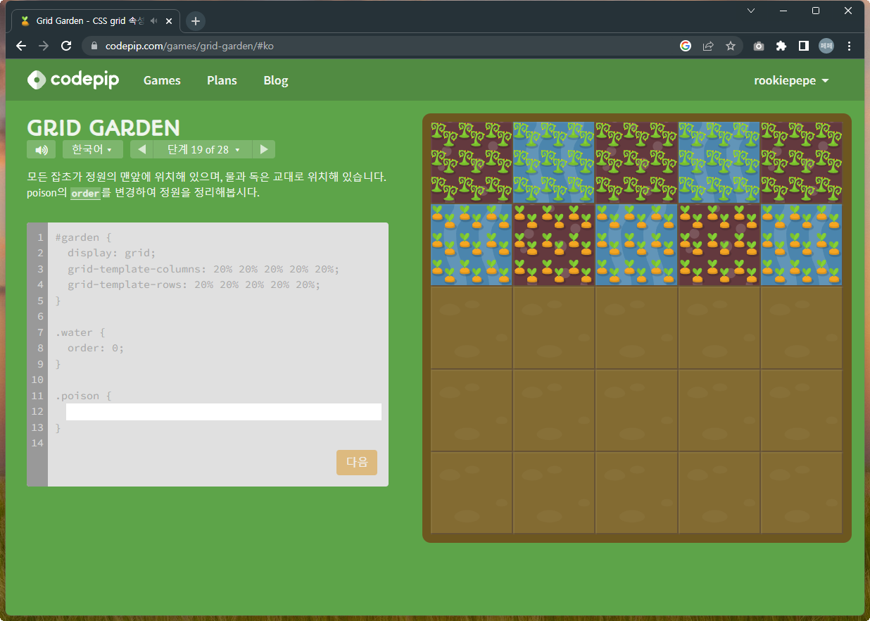
Task: Open a new browser tab
Action: pyautogui.click(x=196, y=21)
